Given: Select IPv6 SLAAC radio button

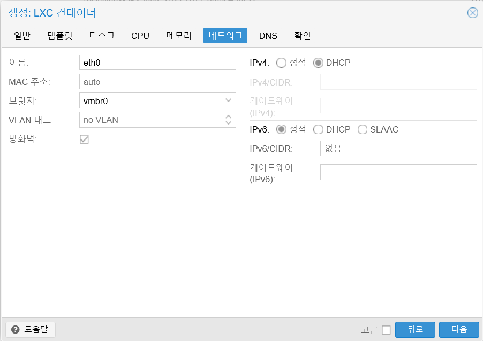Looking at the screenshot, I should tap(362, 129).
